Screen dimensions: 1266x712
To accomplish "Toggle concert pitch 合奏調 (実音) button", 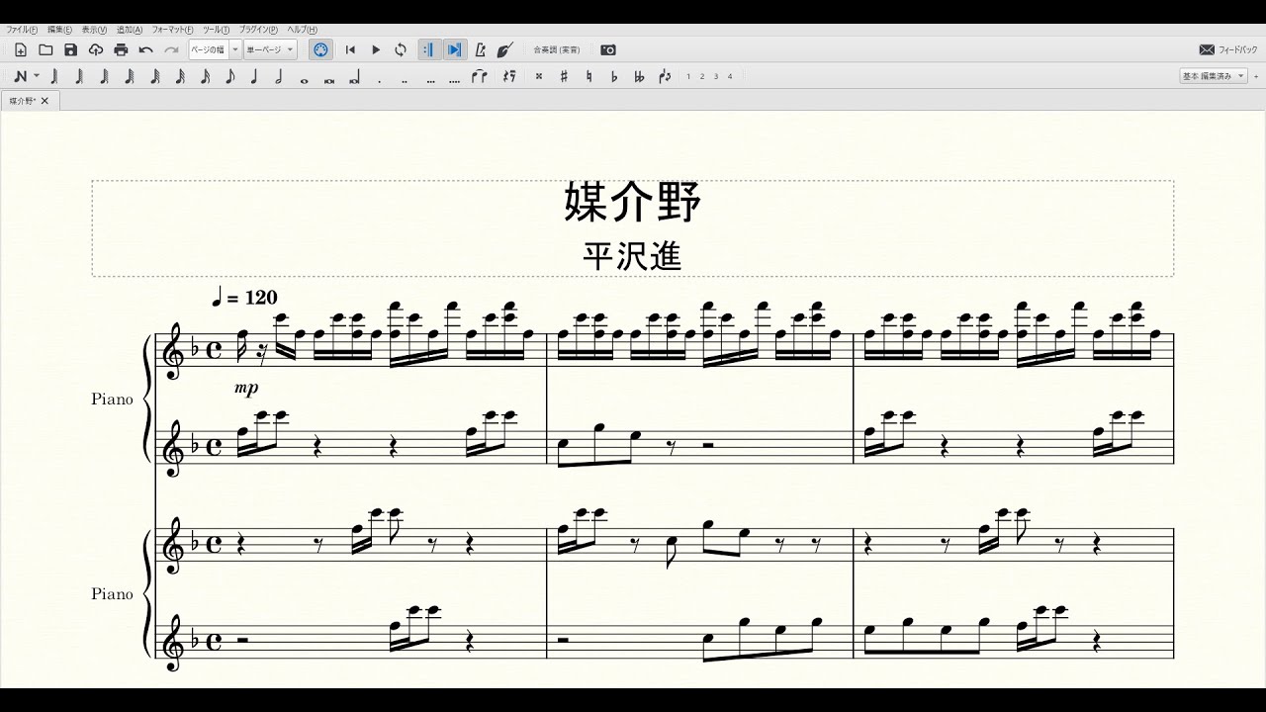I will click(557, 49).
